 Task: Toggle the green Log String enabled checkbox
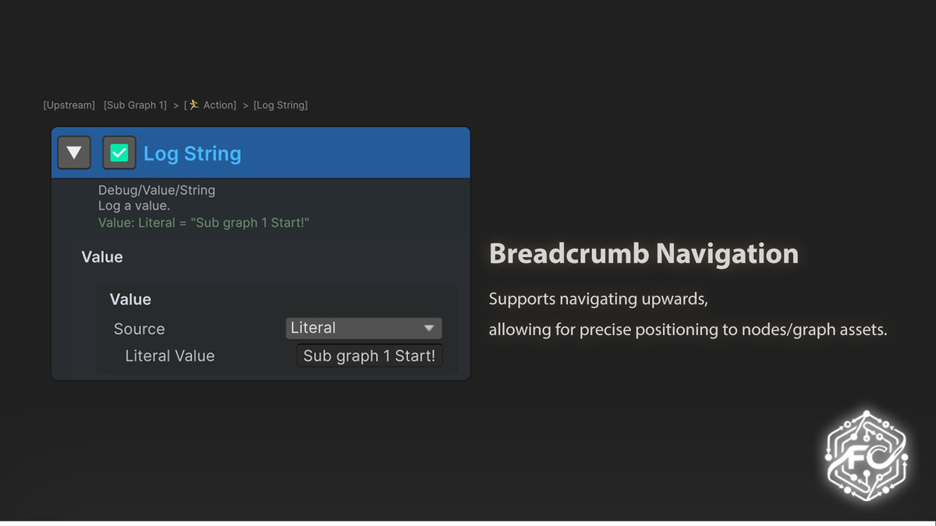tap(119, 153)
